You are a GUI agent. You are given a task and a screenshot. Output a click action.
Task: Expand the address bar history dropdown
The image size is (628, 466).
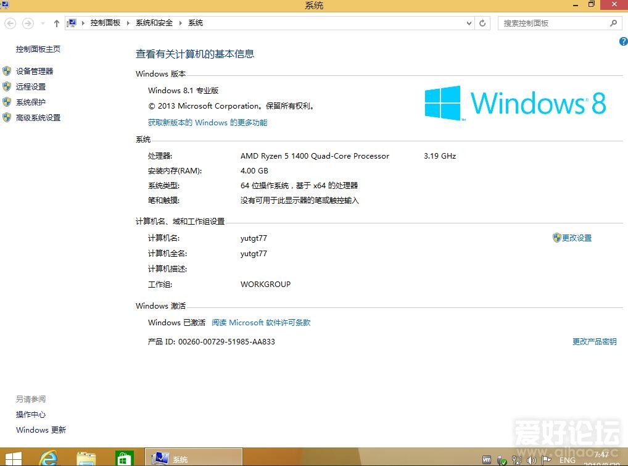pyautogui.click(x=469, y=23)
